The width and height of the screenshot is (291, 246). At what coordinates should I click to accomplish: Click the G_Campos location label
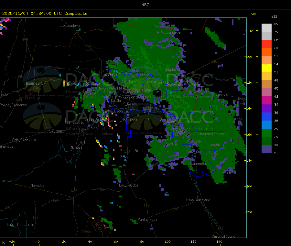tap(220, 95)
